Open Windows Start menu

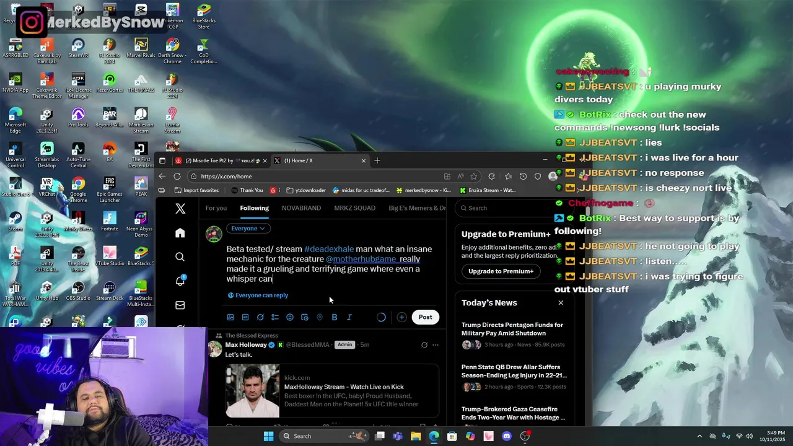(268, 436)
